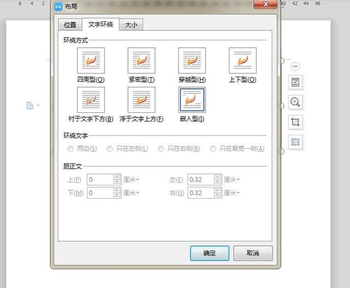The width and height of the screenshot is (350, 288).
Task: Click the zoom magnifier icon beside picture
Action: [295, 102]
